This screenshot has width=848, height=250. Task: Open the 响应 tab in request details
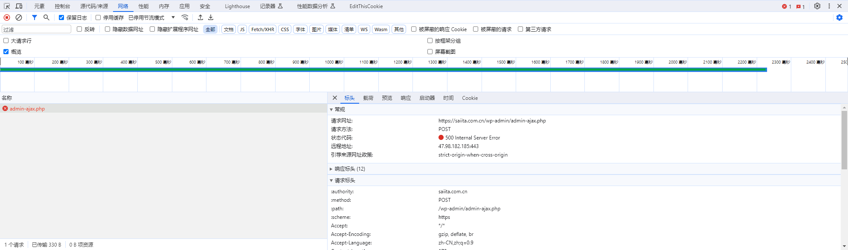[x=406, y=98]
